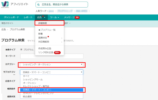This screenshot has height=100, width=158.
Task: Expand the ツール menu
Action: (55, 17)
